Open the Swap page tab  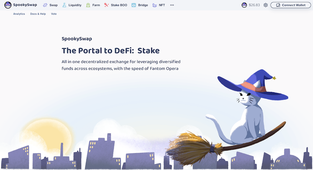54,5
